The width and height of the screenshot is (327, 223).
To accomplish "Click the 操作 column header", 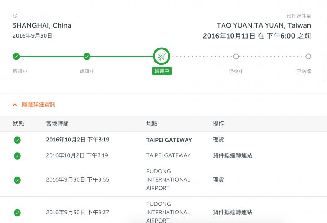I will 218,123.
